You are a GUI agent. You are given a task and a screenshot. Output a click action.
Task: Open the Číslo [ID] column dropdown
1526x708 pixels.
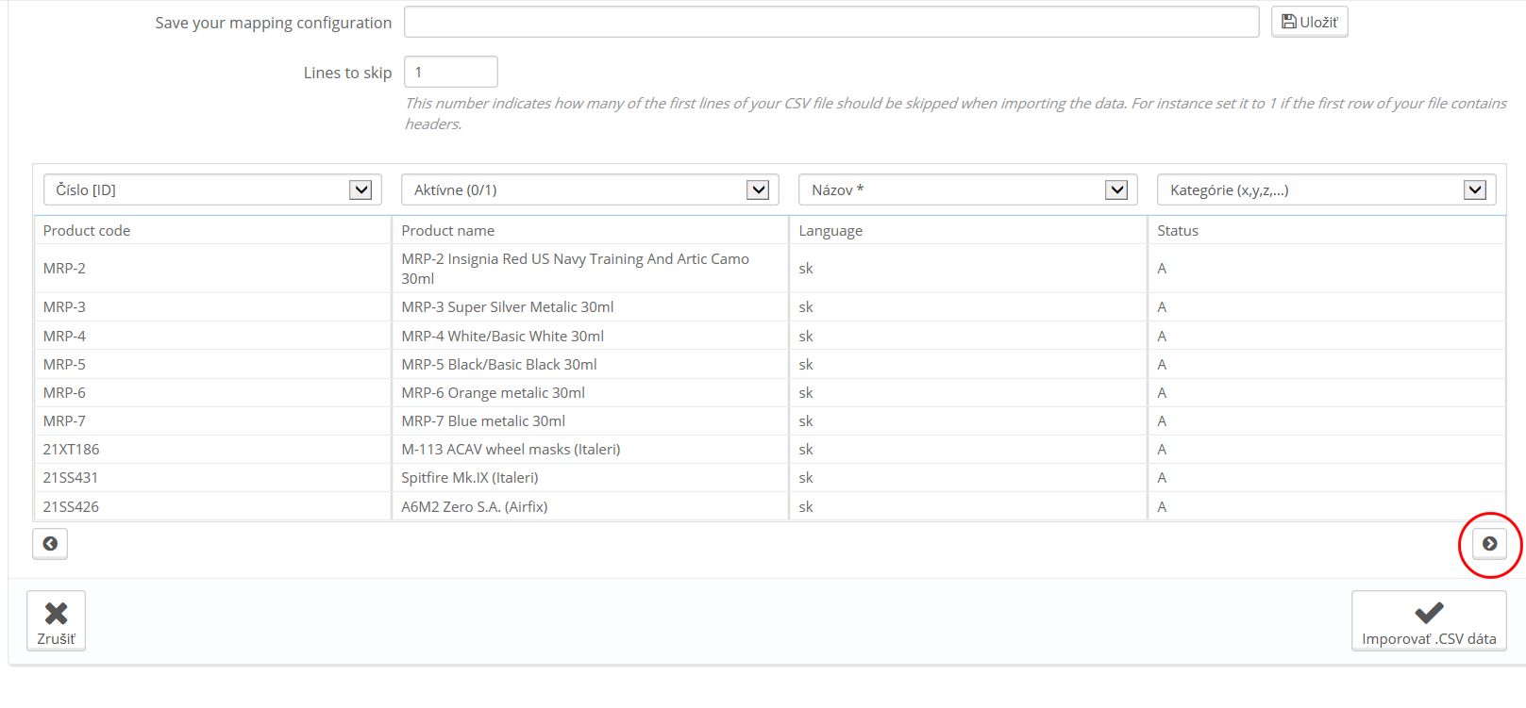tap(212, 189)
